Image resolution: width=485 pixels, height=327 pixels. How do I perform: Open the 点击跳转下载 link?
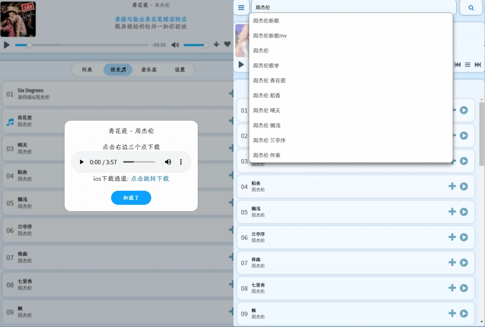pos(150,179)
